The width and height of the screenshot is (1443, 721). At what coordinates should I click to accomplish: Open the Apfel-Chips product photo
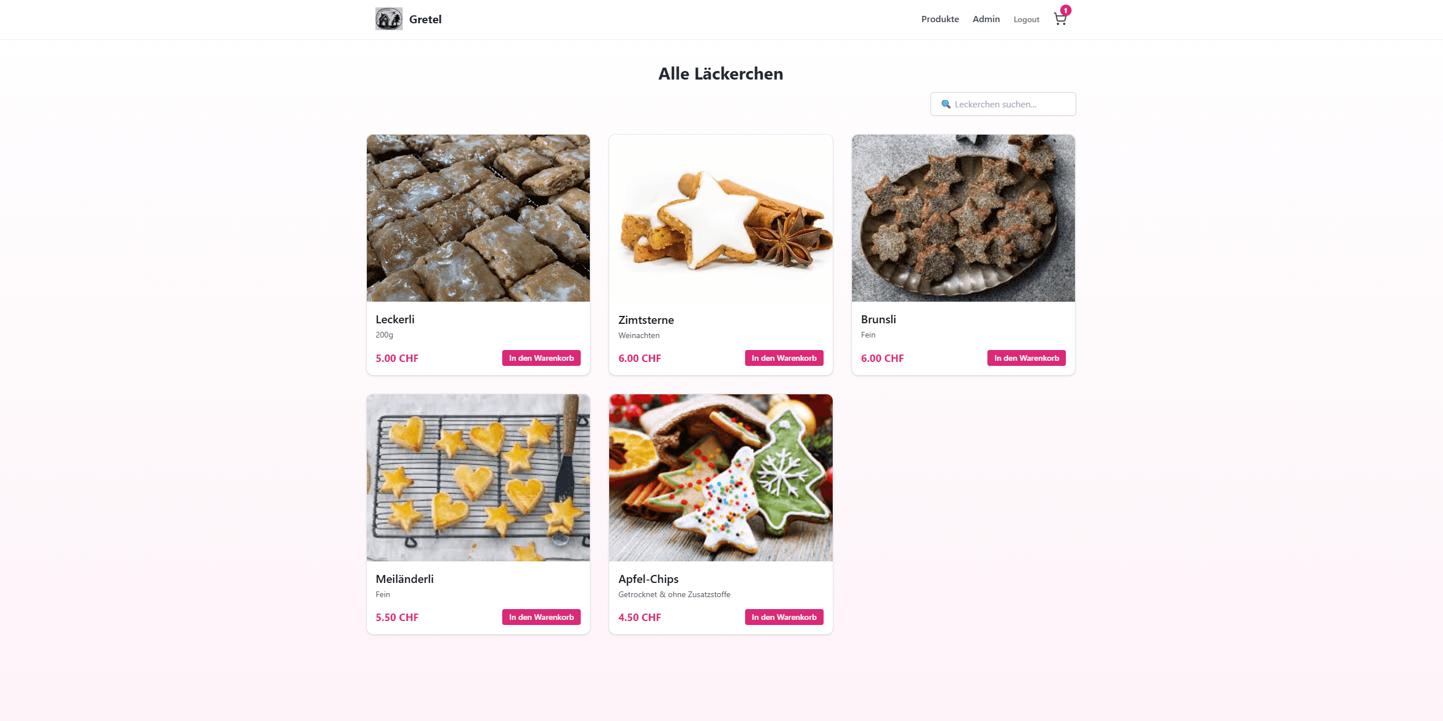click(x=721, y=478)
